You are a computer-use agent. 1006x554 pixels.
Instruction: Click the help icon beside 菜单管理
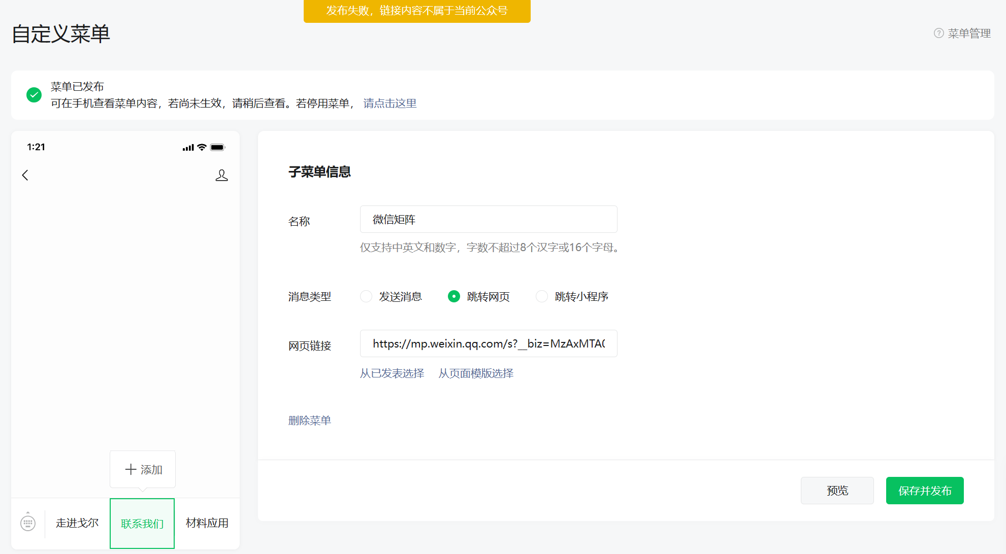(x=938, y=33)
